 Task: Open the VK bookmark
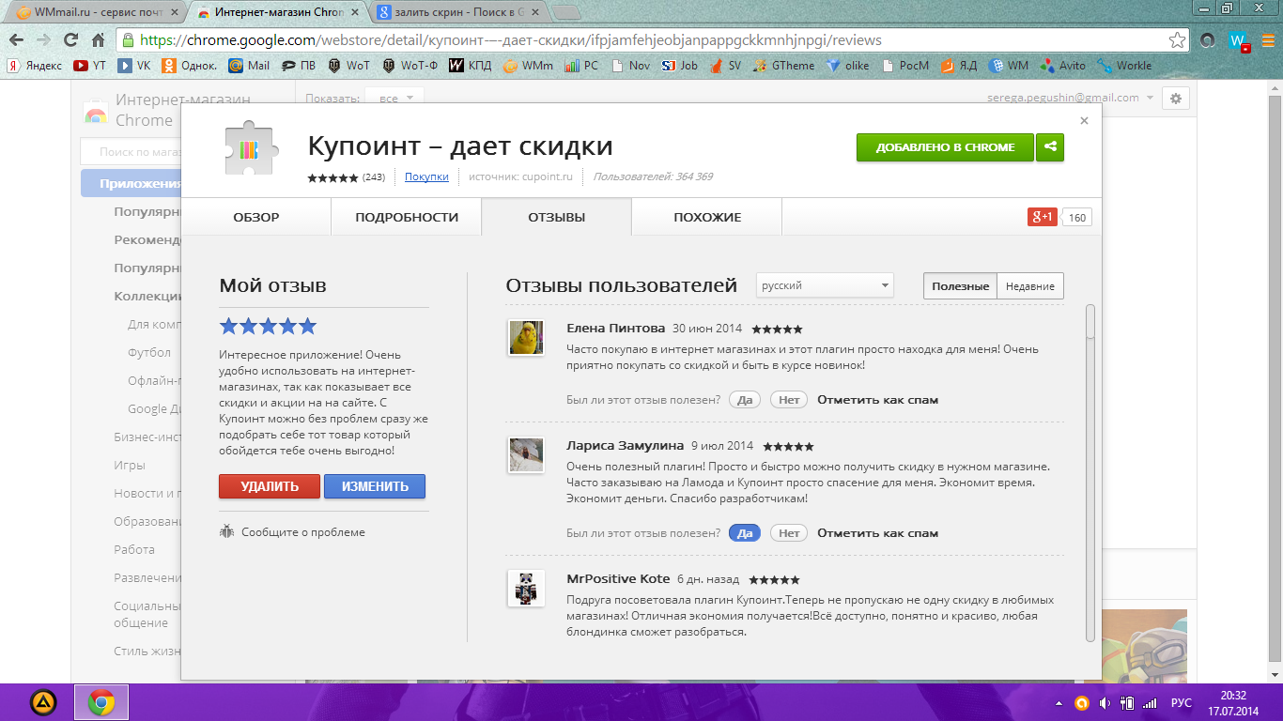[x=133, y=66]
